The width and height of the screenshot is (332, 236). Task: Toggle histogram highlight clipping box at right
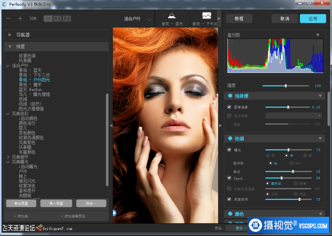pyautogui.click(x=320, y=42)
